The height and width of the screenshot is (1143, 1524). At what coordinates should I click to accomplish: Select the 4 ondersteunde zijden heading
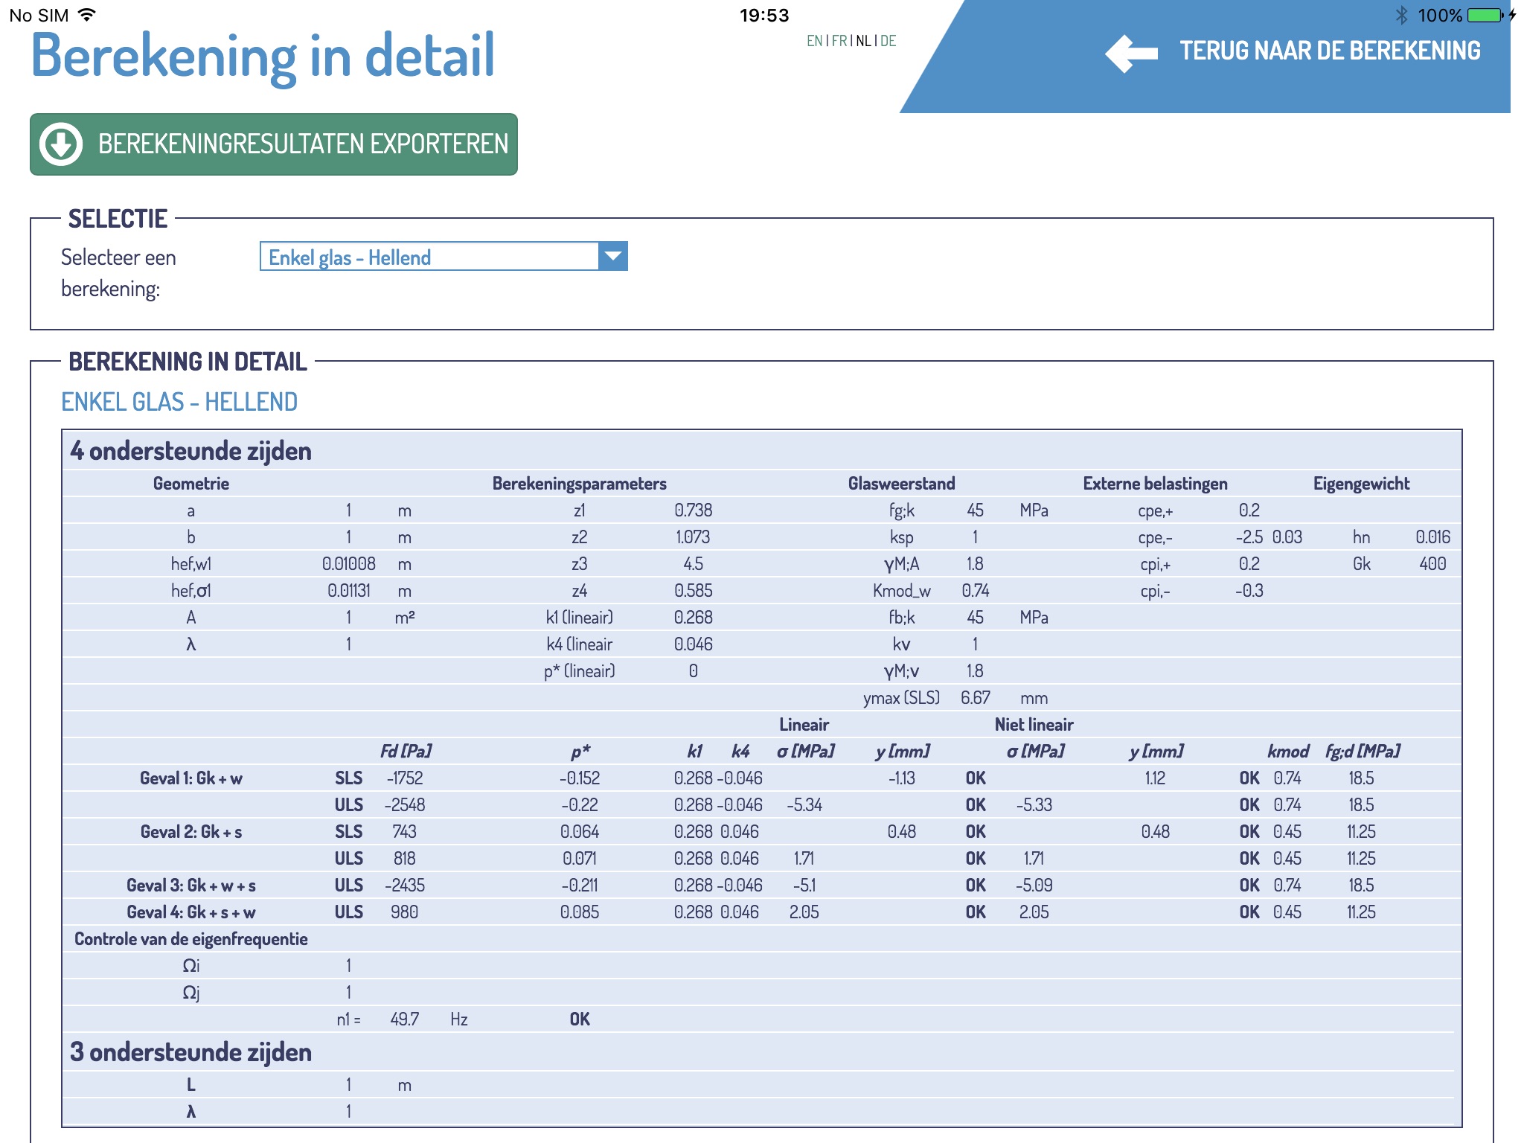(190, 451)
